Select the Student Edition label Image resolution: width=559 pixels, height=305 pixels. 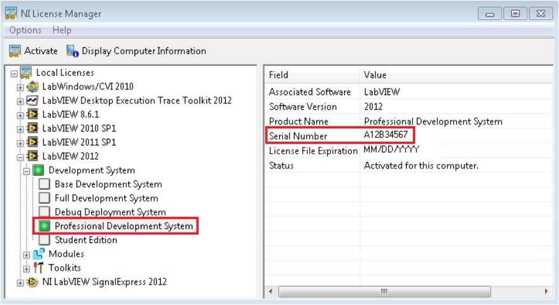[x=86, y=240]
